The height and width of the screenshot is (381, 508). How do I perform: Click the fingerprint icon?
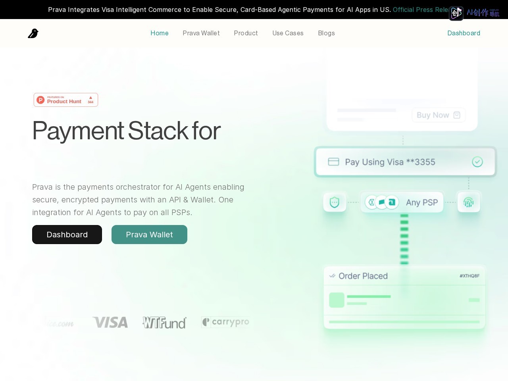coord(469,202)
